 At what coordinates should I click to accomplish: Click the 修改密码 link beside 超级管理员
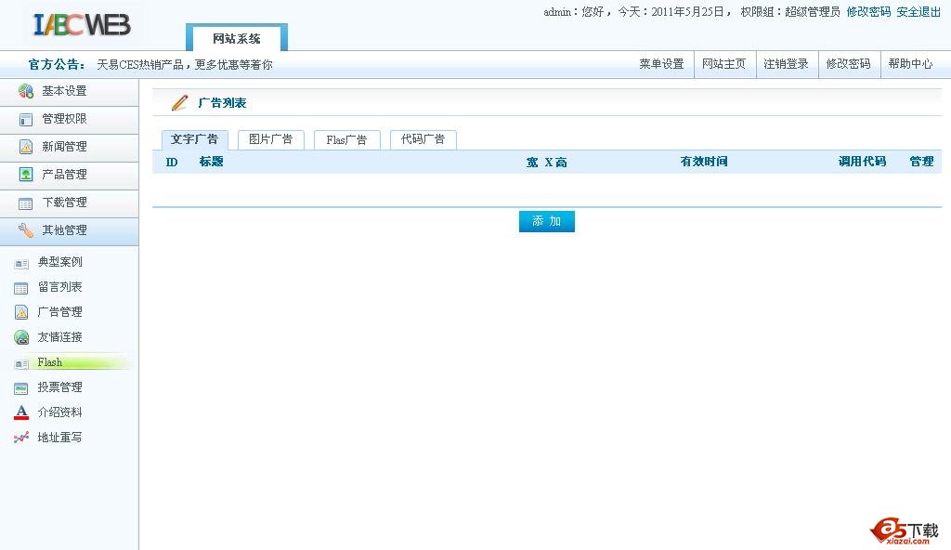point(868,11)
